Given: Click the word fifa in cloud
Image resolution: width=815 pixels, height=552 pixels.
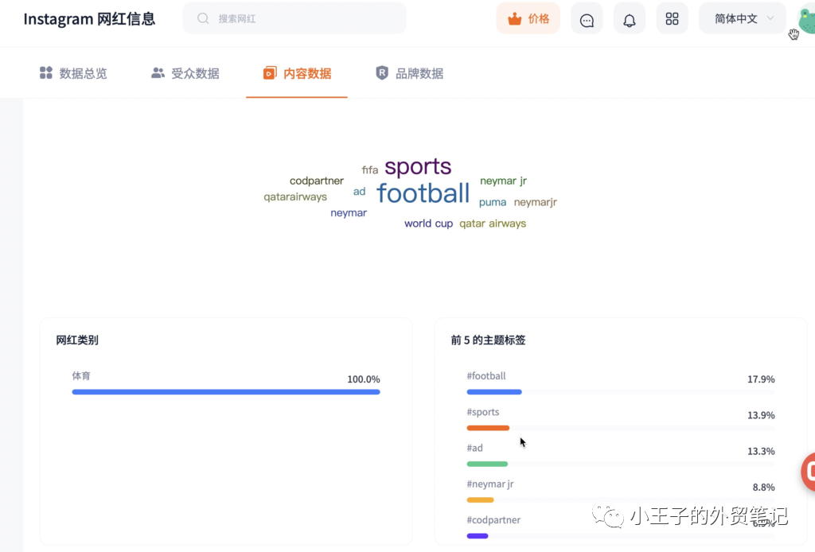Looking at the screenshot, I should (x=370, y=169).
